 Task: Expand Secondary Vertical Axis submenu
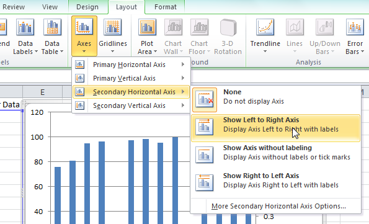(131, 105)
